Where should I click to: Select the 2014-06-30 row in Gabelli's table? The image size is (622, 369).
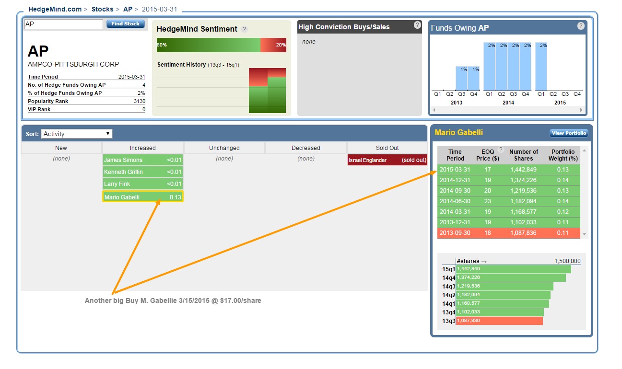click(509, 201)
